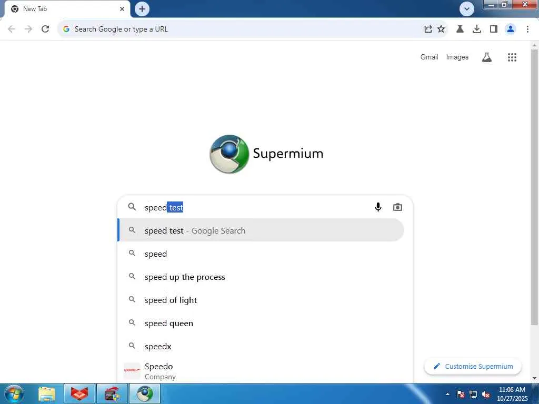
Task: Pick the 'speedx' suggestion
Action: (x=261, y=346)
